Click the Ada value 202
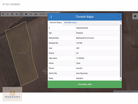Viewport: 138px width, 104px height. coord(78,48)
